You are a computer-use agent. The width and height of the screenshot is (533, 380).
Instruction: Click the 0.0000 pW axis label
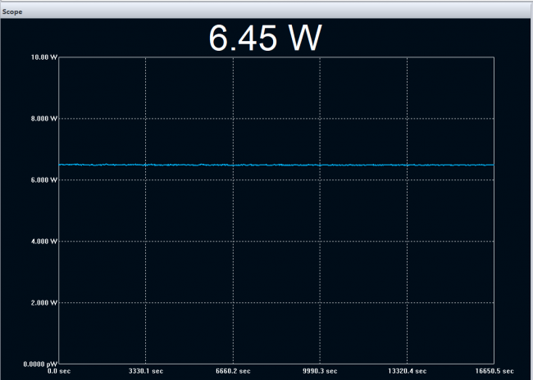pos(40,364)
